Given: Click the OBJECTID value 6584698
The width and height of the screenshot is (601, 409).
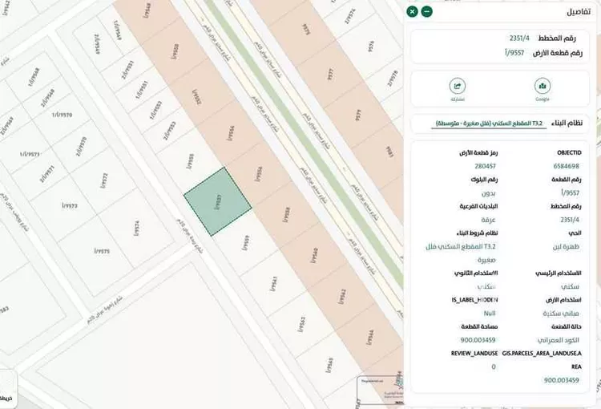Looking at the screenshot, I should (x=566, y=166).
